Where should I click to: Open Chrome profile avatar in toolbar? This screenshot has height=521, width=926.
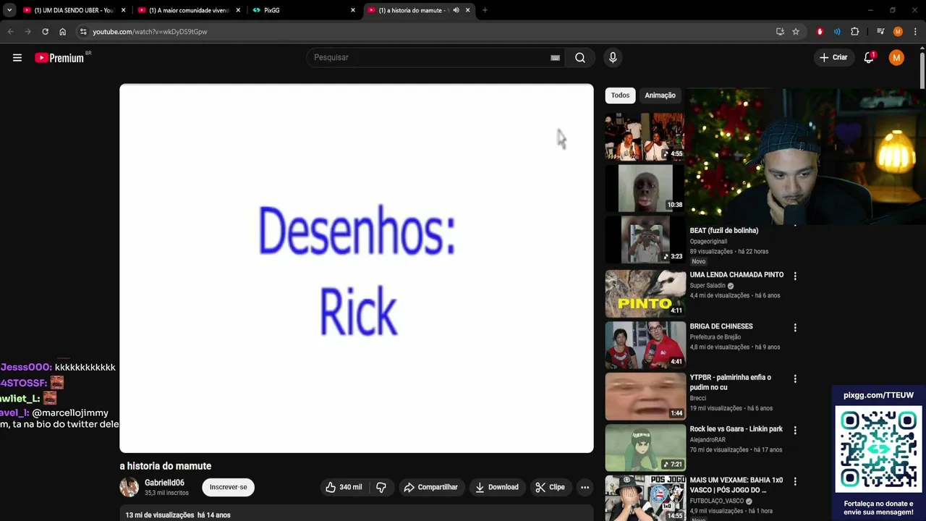[x=898, y=32]
